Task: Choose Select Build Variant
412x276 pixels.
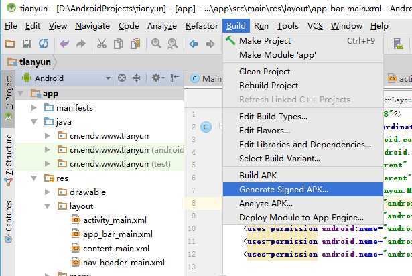Action: coord(303,159)
